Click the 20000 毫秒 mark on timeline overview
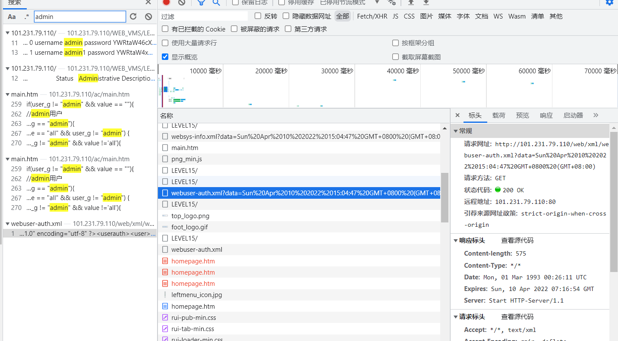The height and width of the screenshot is (341, 618). tap(271, 71)
